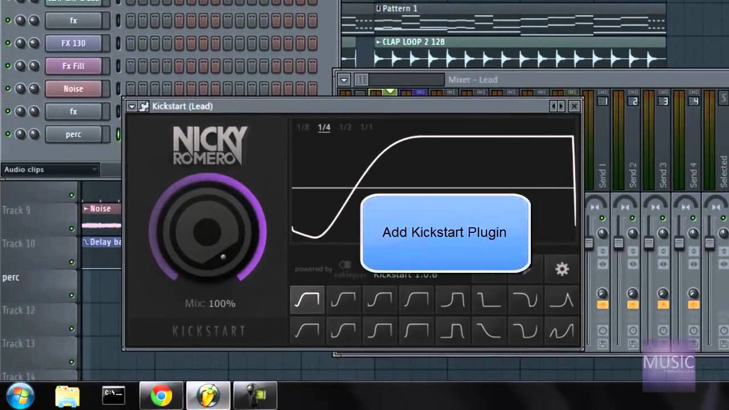The image size is (729, 410).
Task: Open the Windows Start menu
Action: [x=21, y=396]
